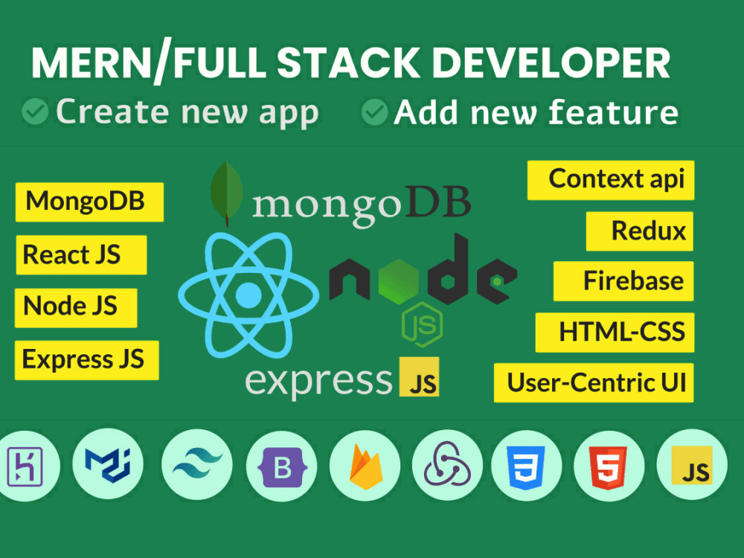Click checkmark beside Add new feature
744x558 pixels.
(374, 112)
